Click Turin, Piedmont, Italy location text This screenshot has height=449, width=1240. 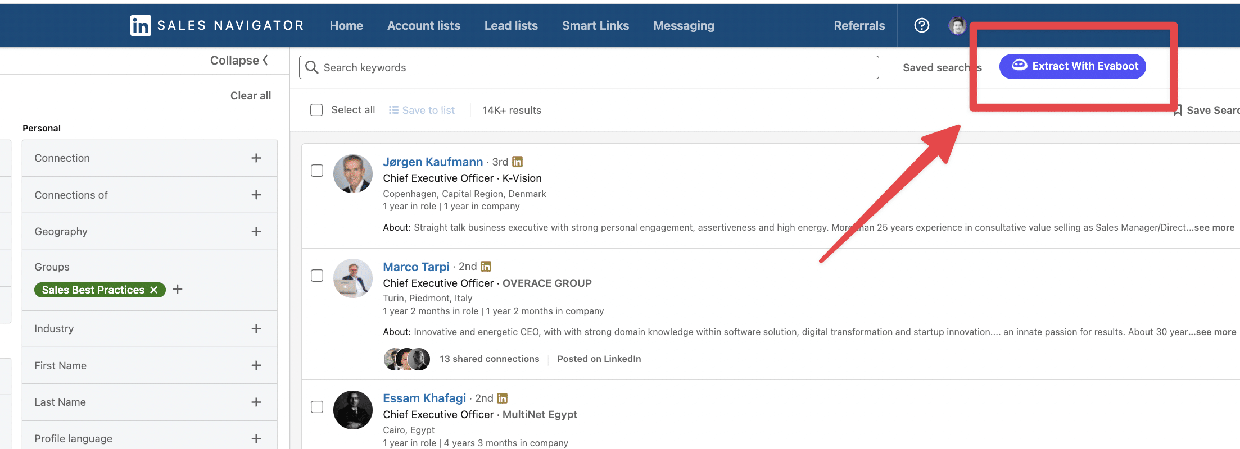427,298
